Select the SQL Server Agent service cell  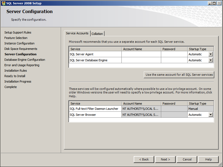coord(95,54)
